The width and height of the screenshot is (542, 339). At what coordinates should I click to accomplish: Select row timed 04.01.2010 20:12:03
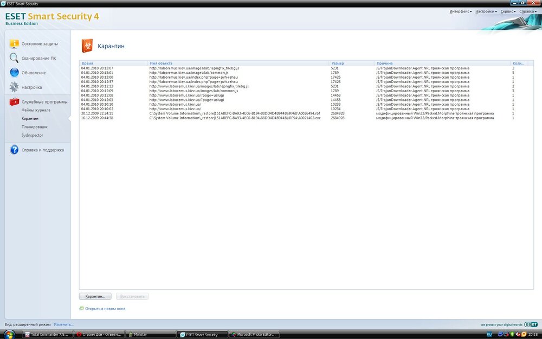click(306, 100)
